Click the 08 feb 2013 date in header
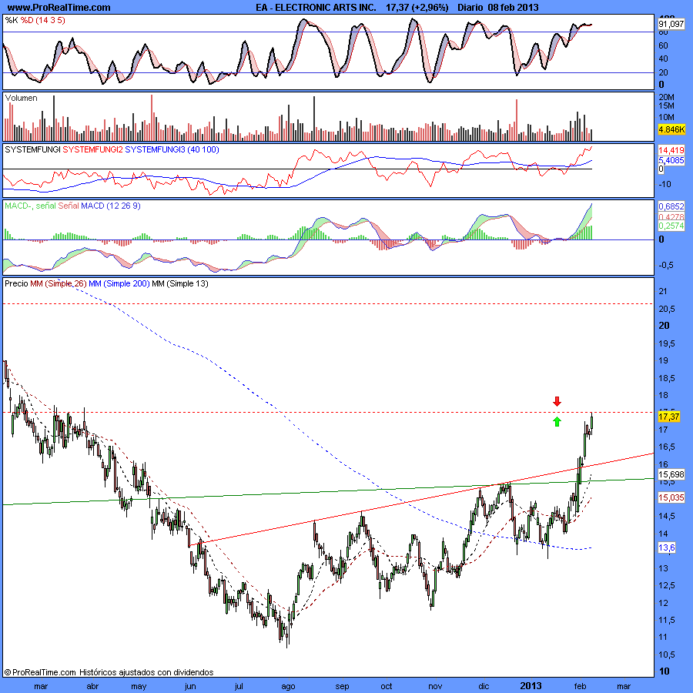This screenshot has height=693, width=693. (513, 8)
